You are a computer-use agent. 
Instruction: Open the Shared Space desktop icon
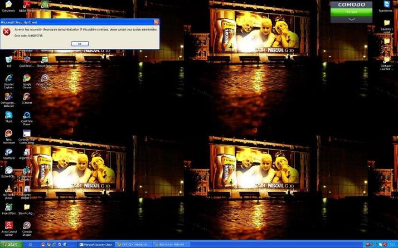(45, 62)
